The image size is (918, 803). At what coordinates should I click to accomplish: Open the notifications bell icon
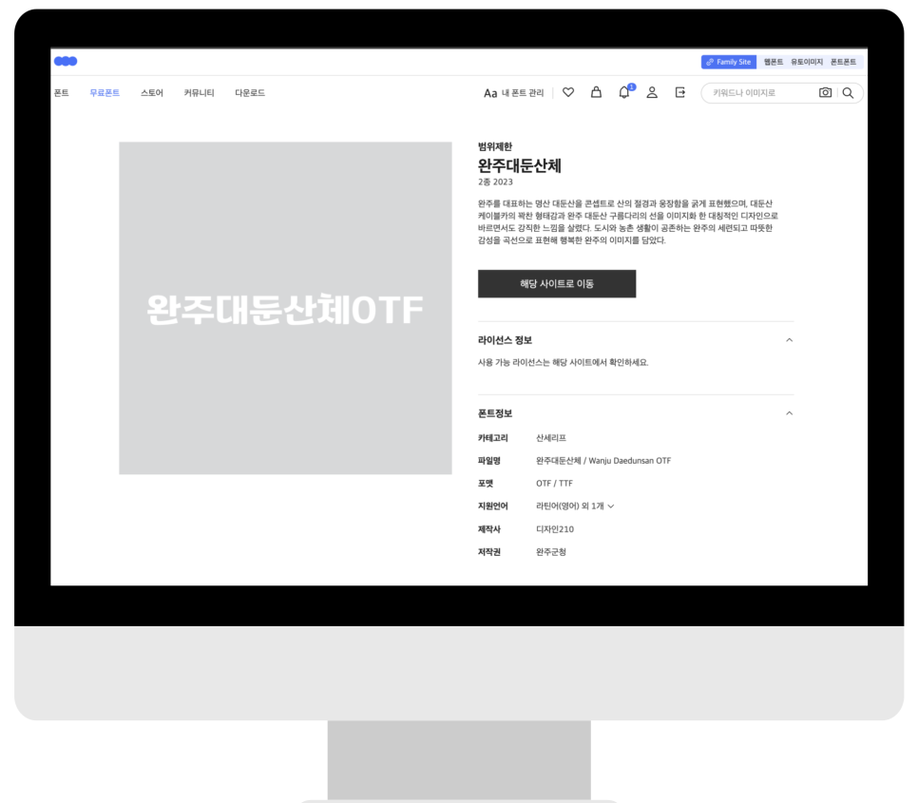(x=624, y=92)
